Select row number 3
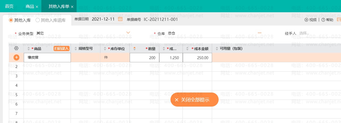The width and height of the screenshot is (341, 123). [16, 76]
